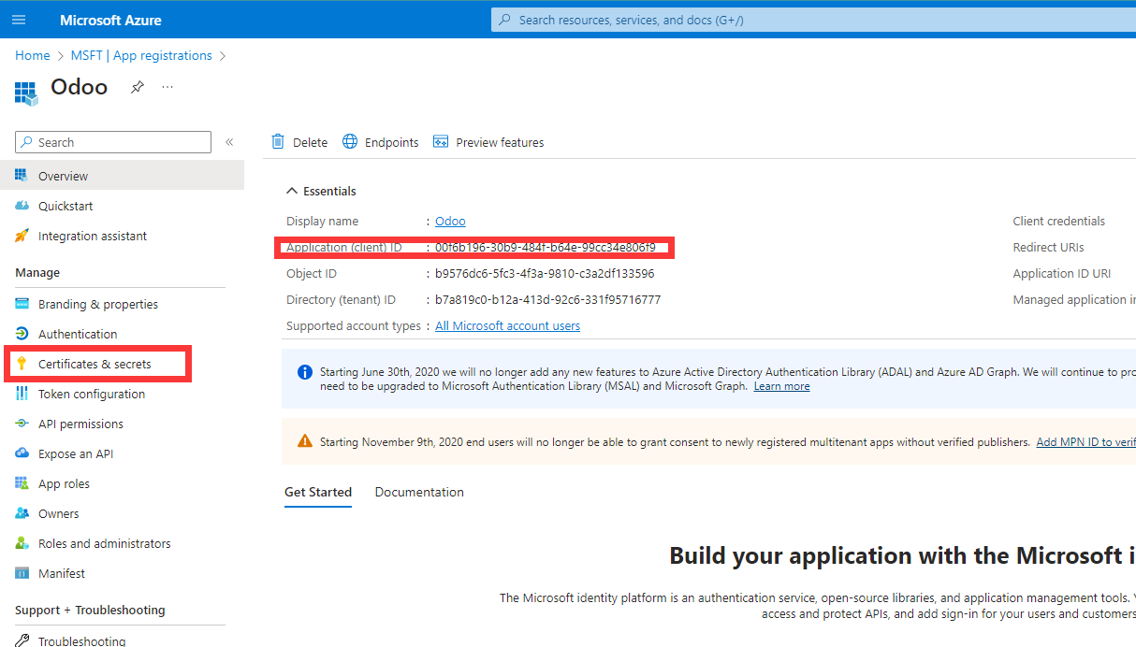Click the Microsoft Azure header title
Image resolution: width=1136 pixels, height=647 pixels.
coord(110,20)
